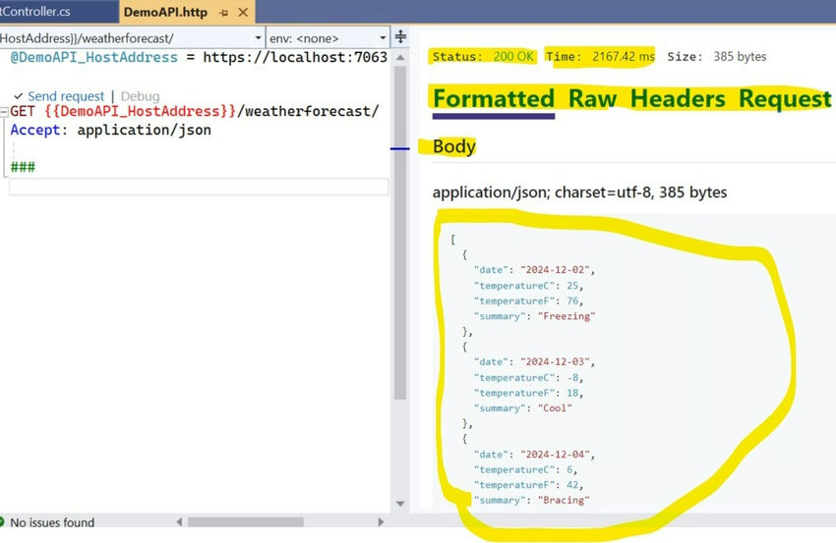Click the Debug link
The height and width of the screenshot is (543, 836).
(141, 96)
